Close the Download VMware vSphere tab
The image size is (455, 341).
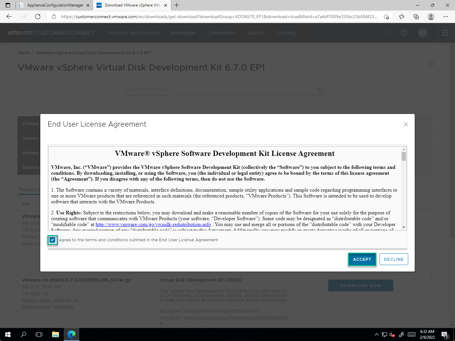point(165,5)
